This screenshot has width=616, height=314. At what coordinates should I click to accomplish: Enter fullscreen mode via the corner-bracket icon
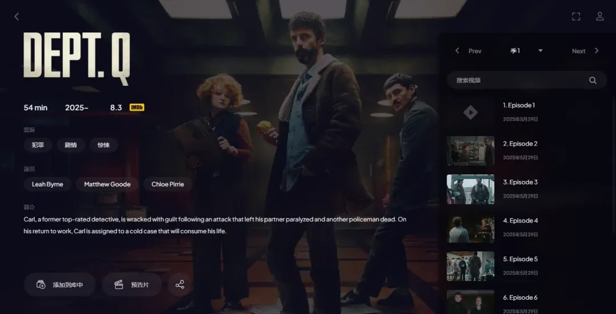click(576, 16)
